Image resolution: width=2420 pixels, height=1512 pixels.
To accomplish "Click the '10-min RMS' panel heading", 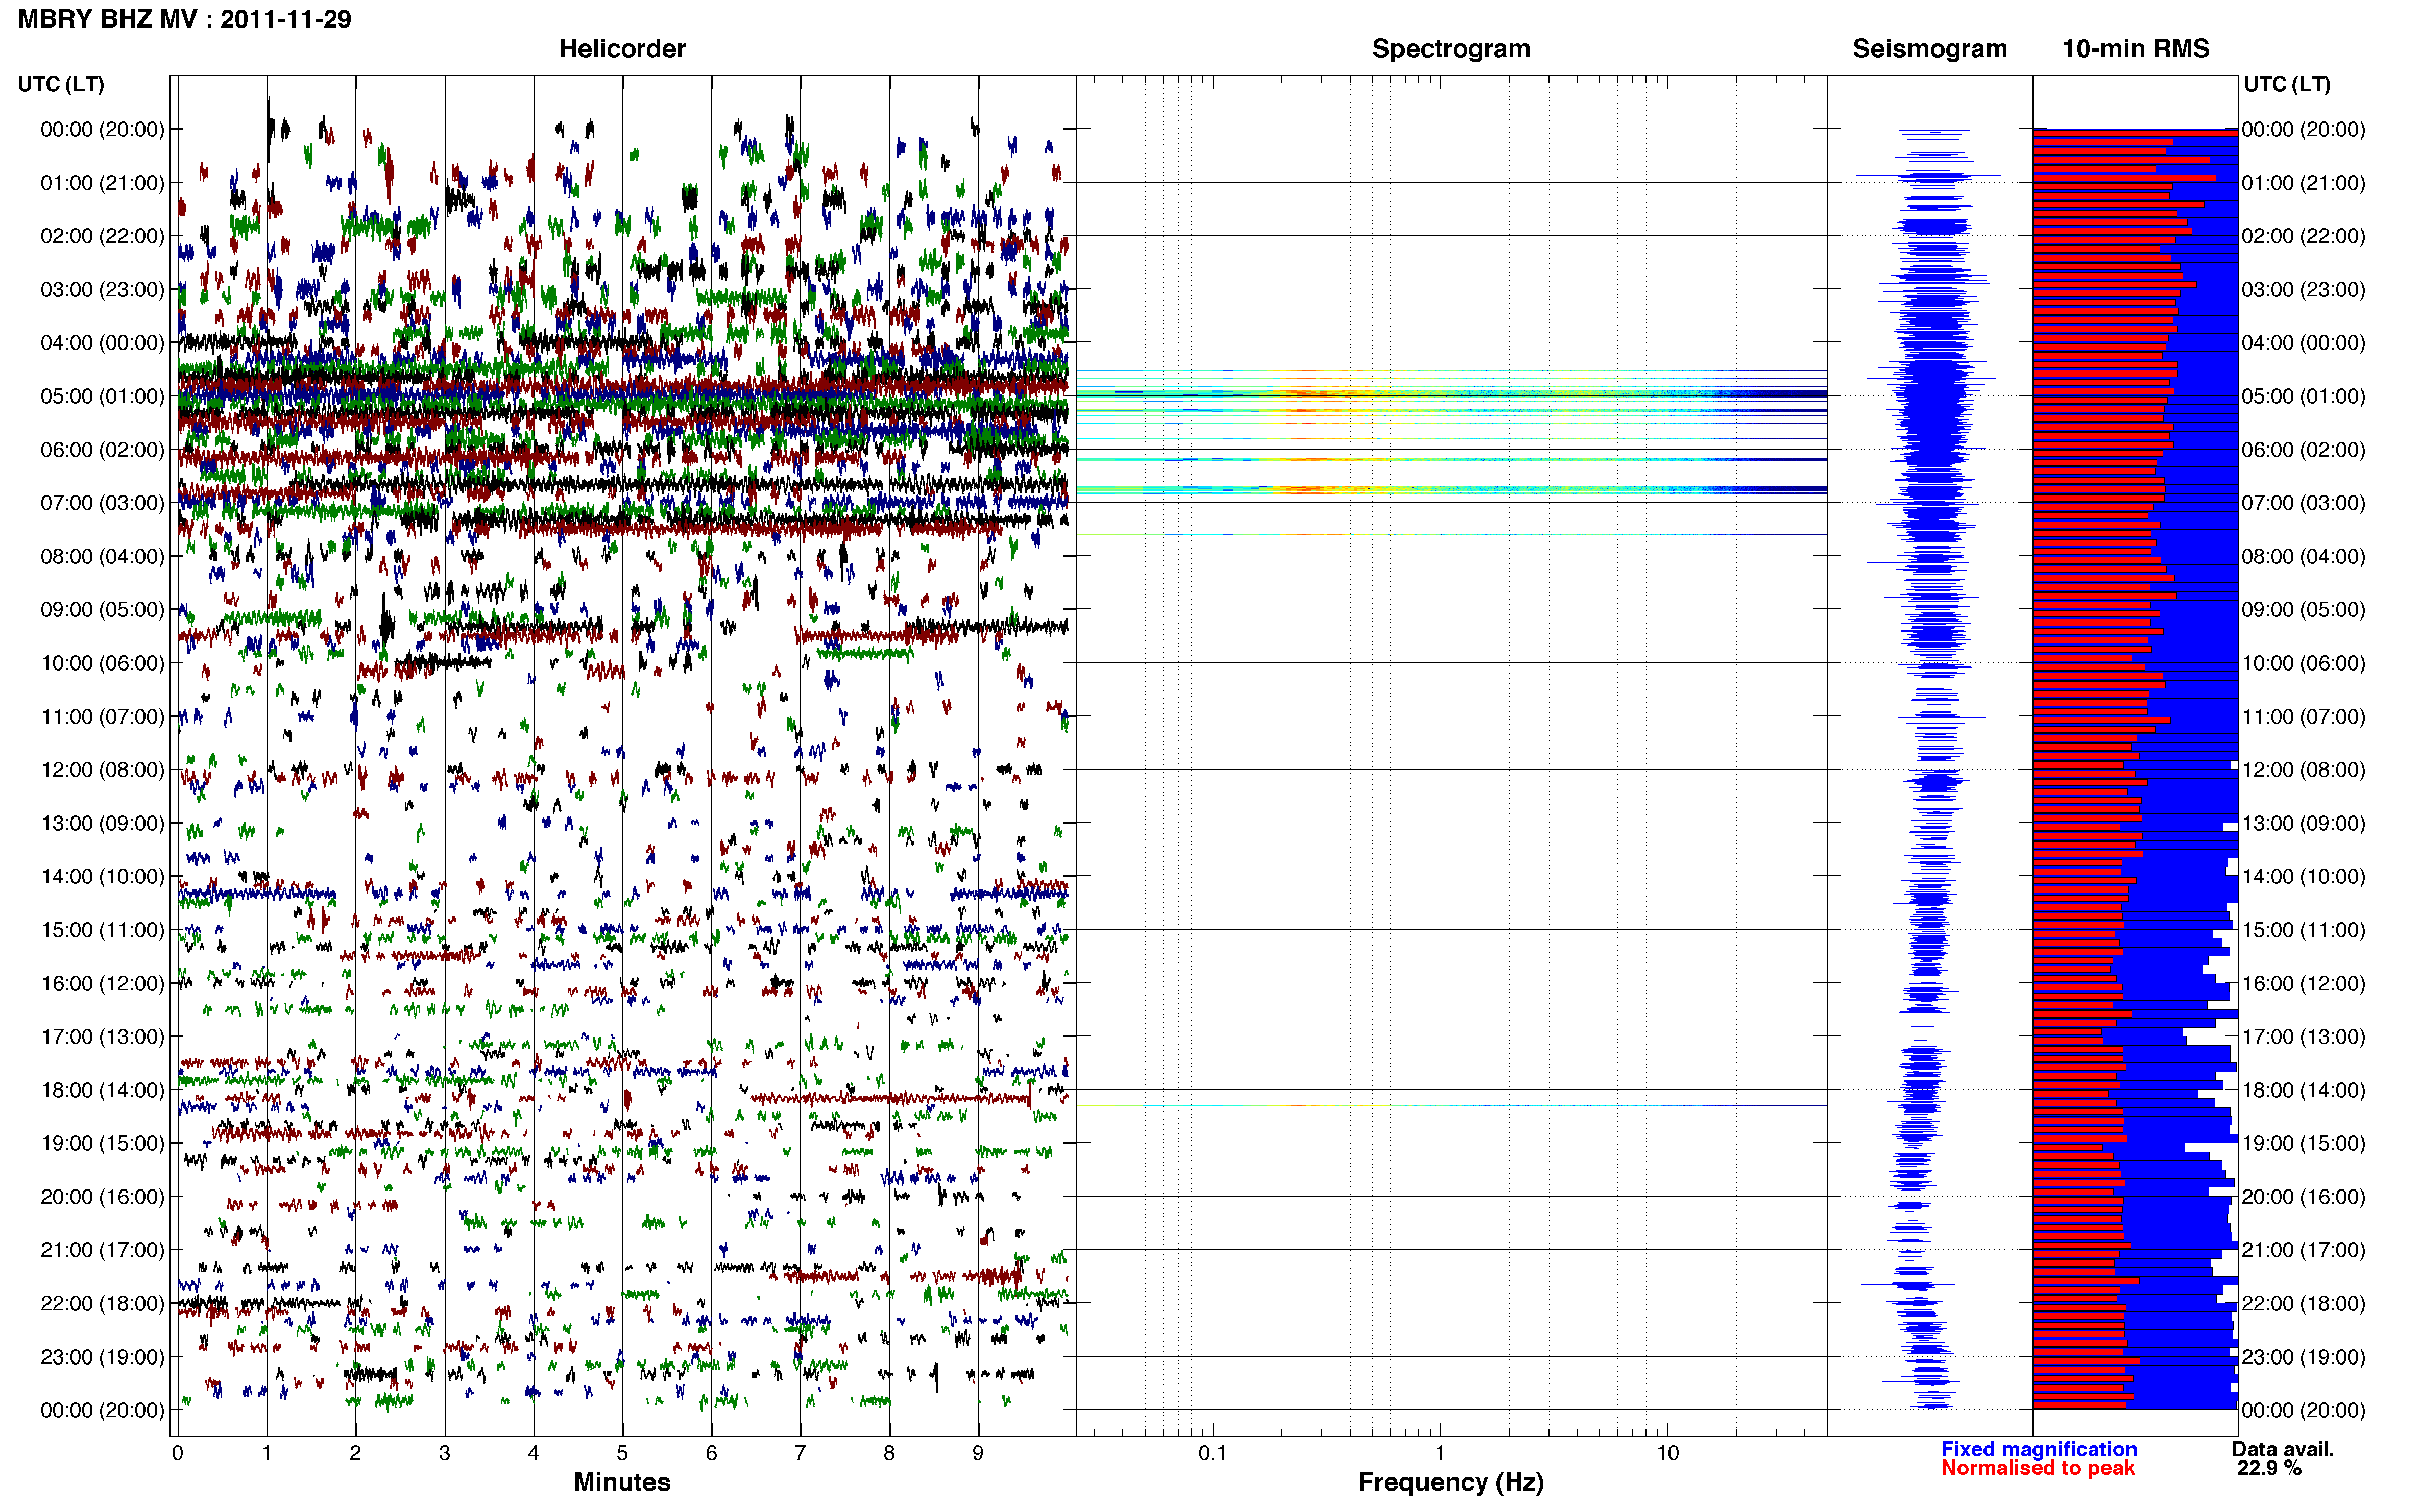I will pos(2136,49).
